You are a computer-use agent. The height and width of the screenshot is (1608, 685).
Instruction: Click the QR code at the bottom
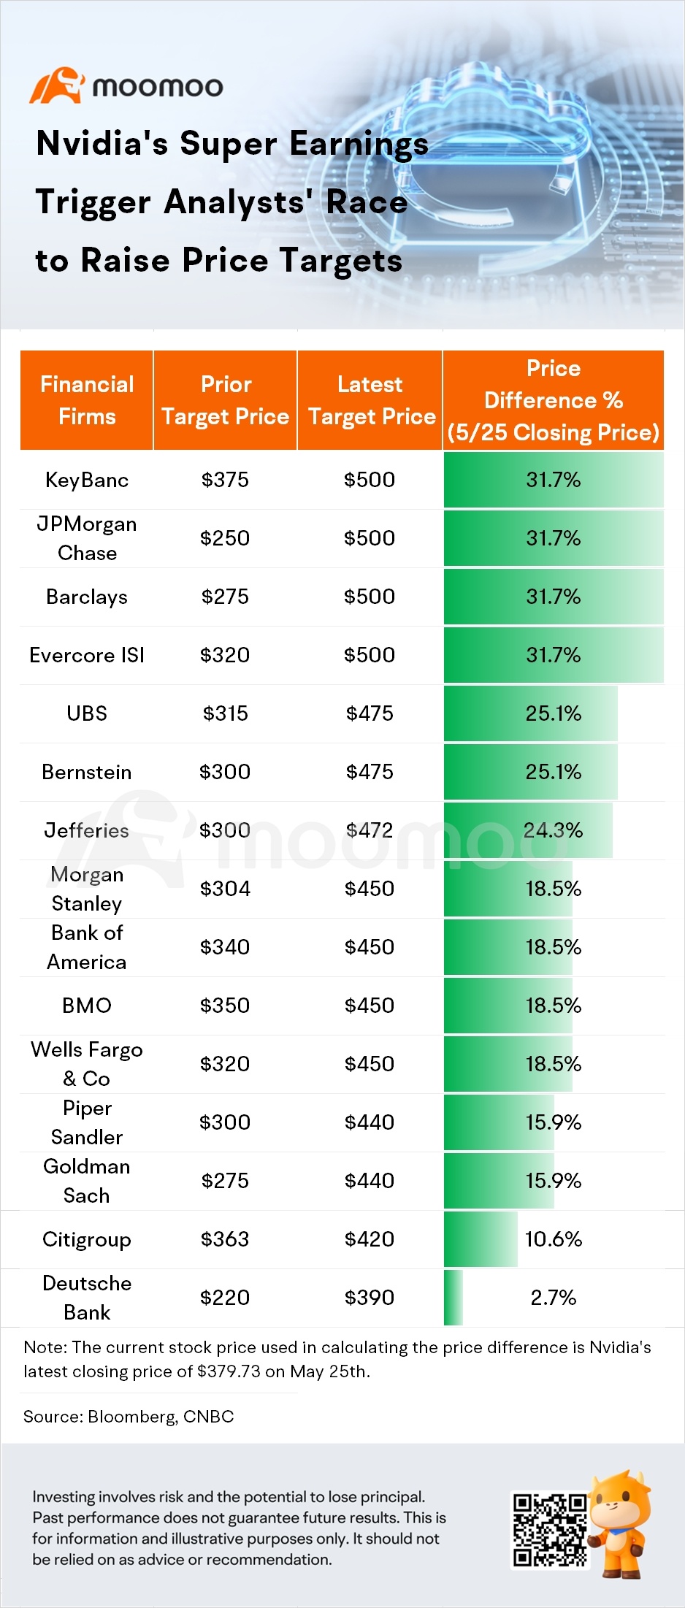coord(550,1529)
